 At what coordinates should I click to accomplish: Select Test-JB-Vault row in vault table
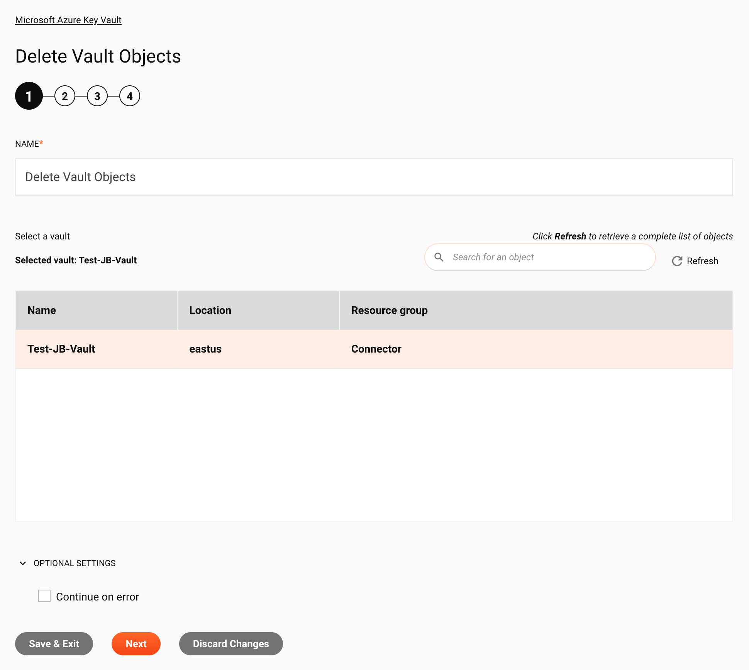point(374,349)
